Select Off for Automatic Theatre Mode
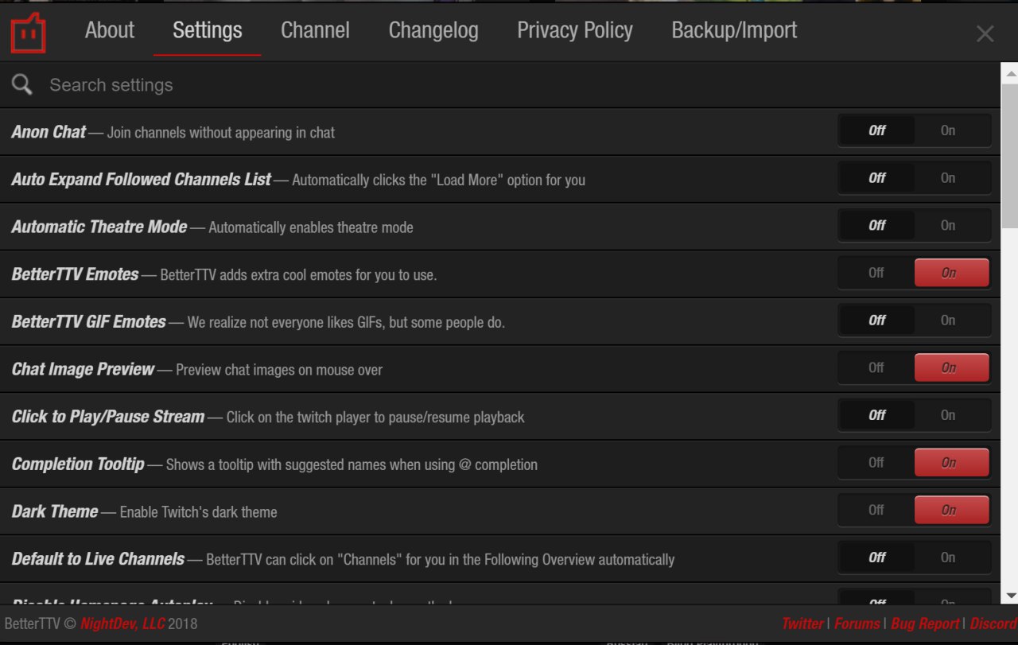The image size is (1018, 645). click(877, 225)
